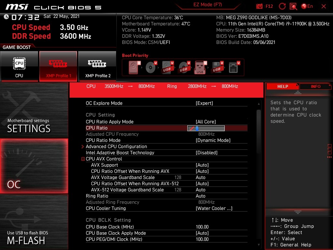Expand Advanced CPU Configuration submenu
The image size is (333, 250).
coord(116,146)
